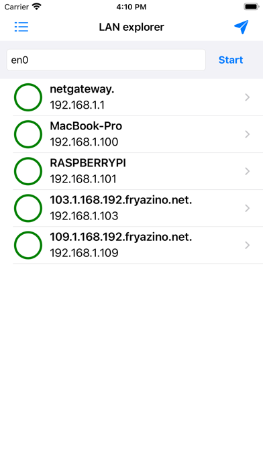The height and width of the screenshot is (467, 263).
Task: Click green status circle for netgateway
Action: (x=28, y=97)
